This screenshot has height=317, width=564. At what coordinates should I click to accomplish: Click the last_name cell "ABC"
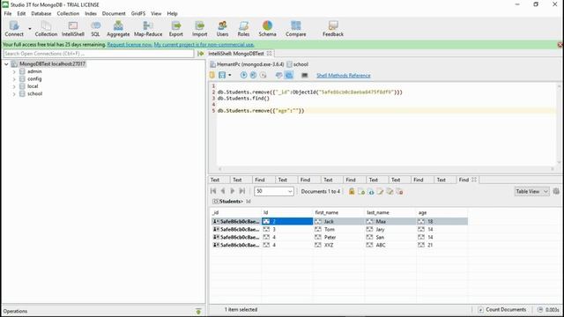390,245
